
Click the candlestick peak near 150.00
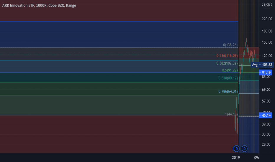pos(246,39)
